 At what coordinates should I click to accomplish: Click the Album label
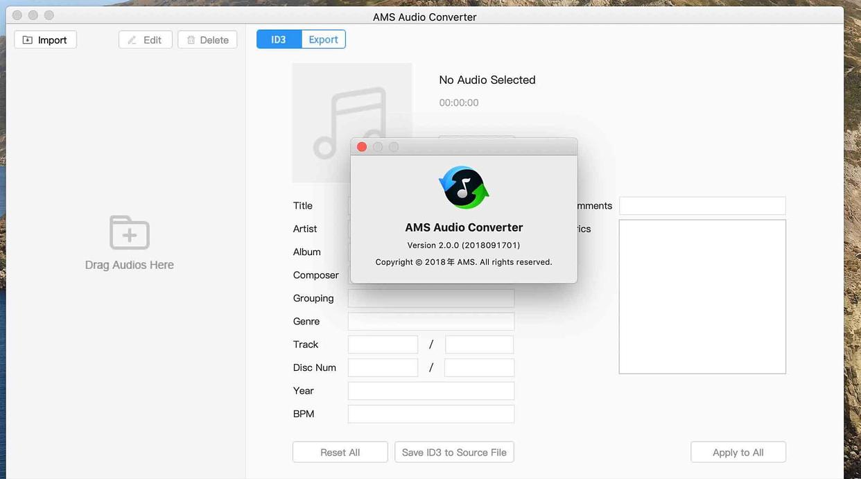coord(307,252)
